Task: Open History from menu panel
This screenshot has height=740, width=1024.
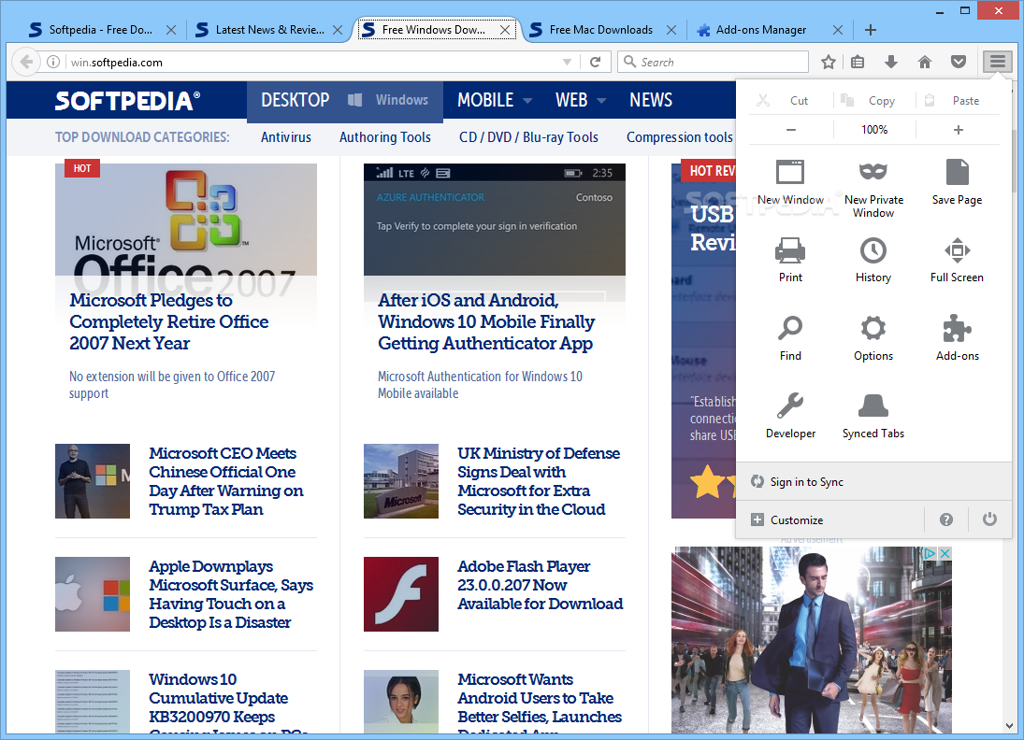Action: (873, 261)
